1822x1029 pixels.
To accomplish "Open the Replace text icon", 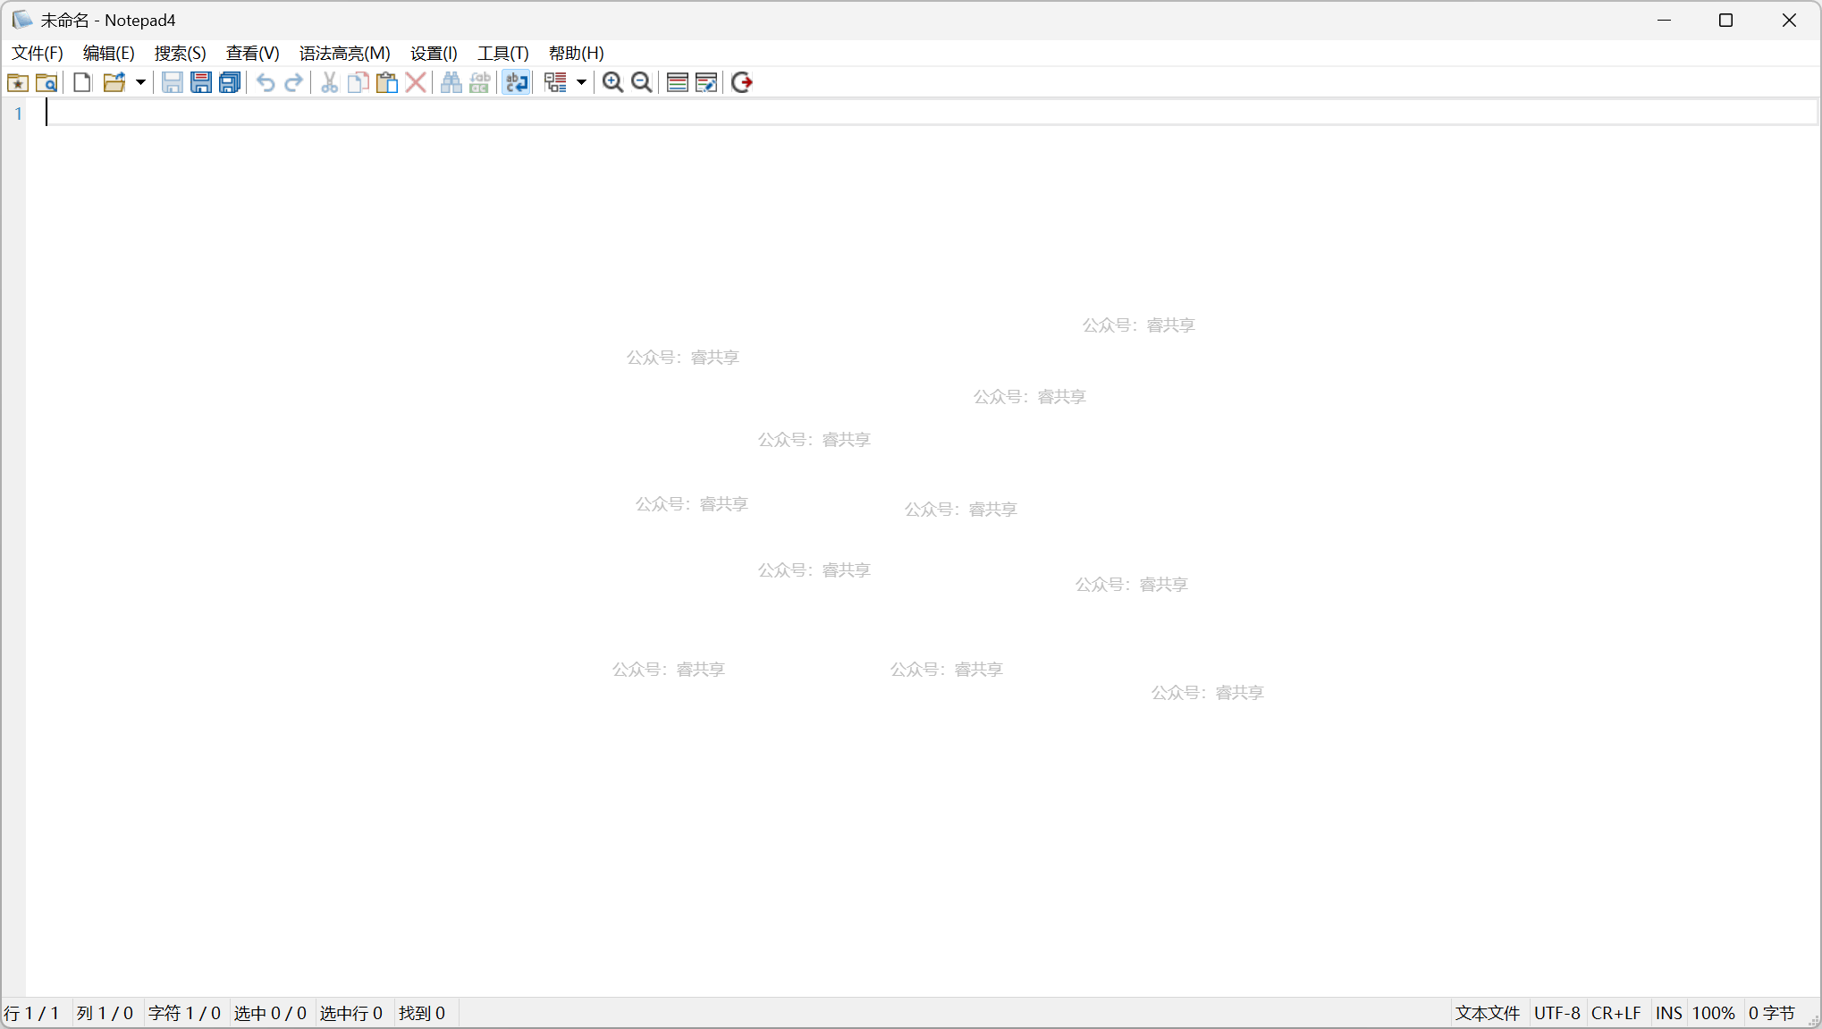I will (480, 83).
